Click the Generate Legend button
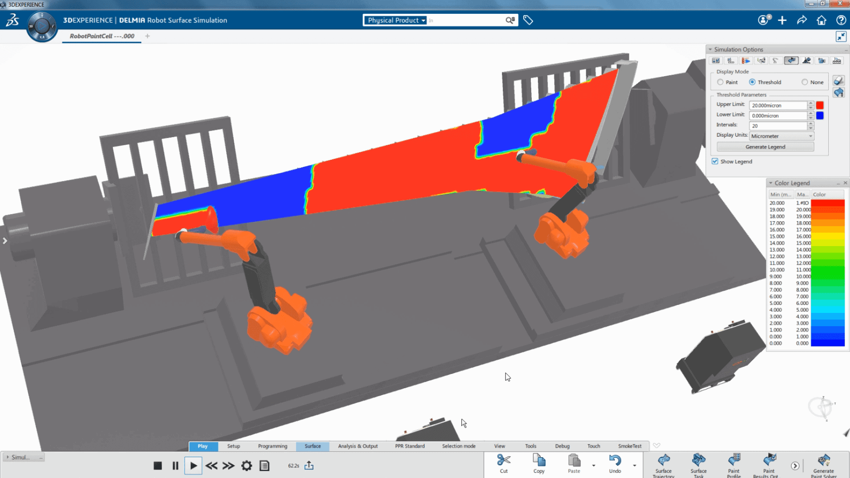This screenshot has height=478, width=850. tap(765, 146)
